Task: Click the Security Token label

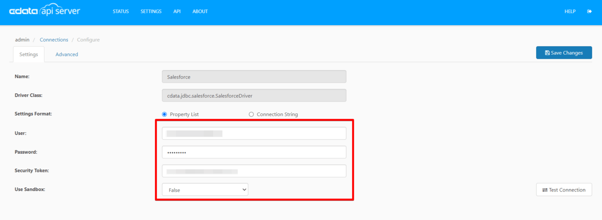Action: 32,170
